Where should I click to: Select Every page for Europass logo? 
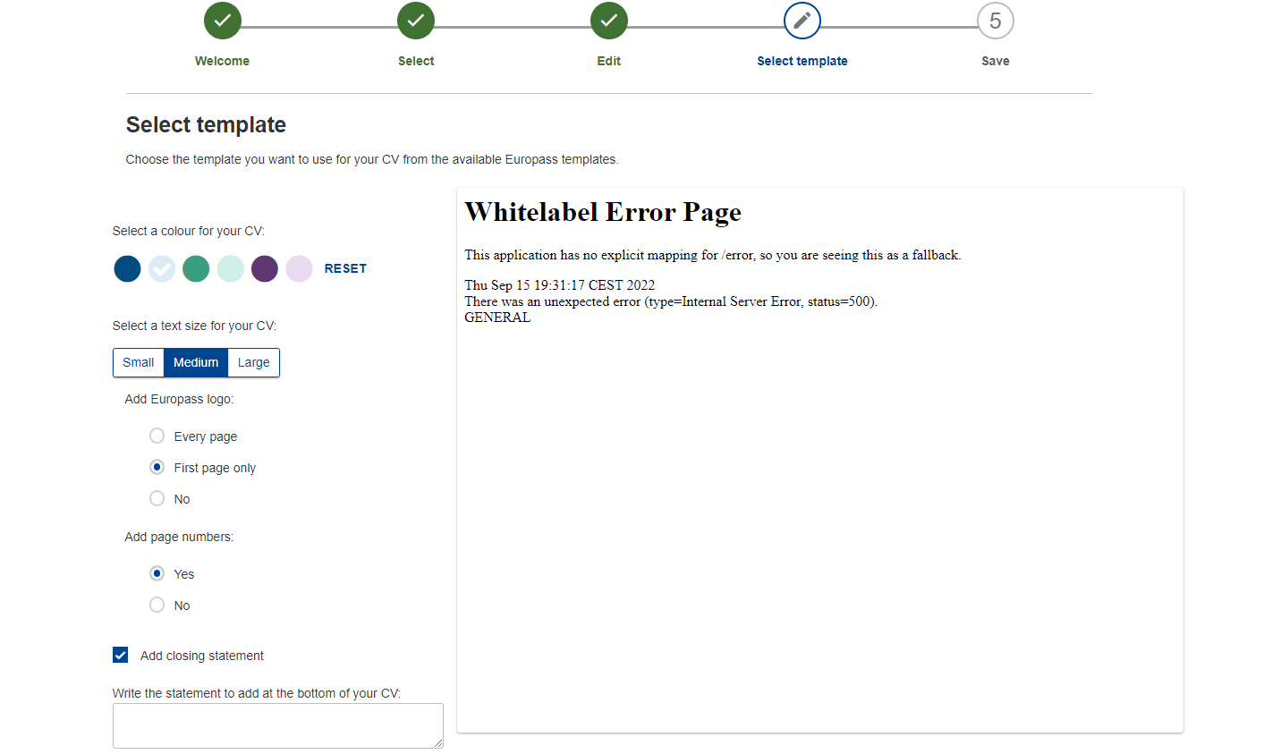(157, 436)
